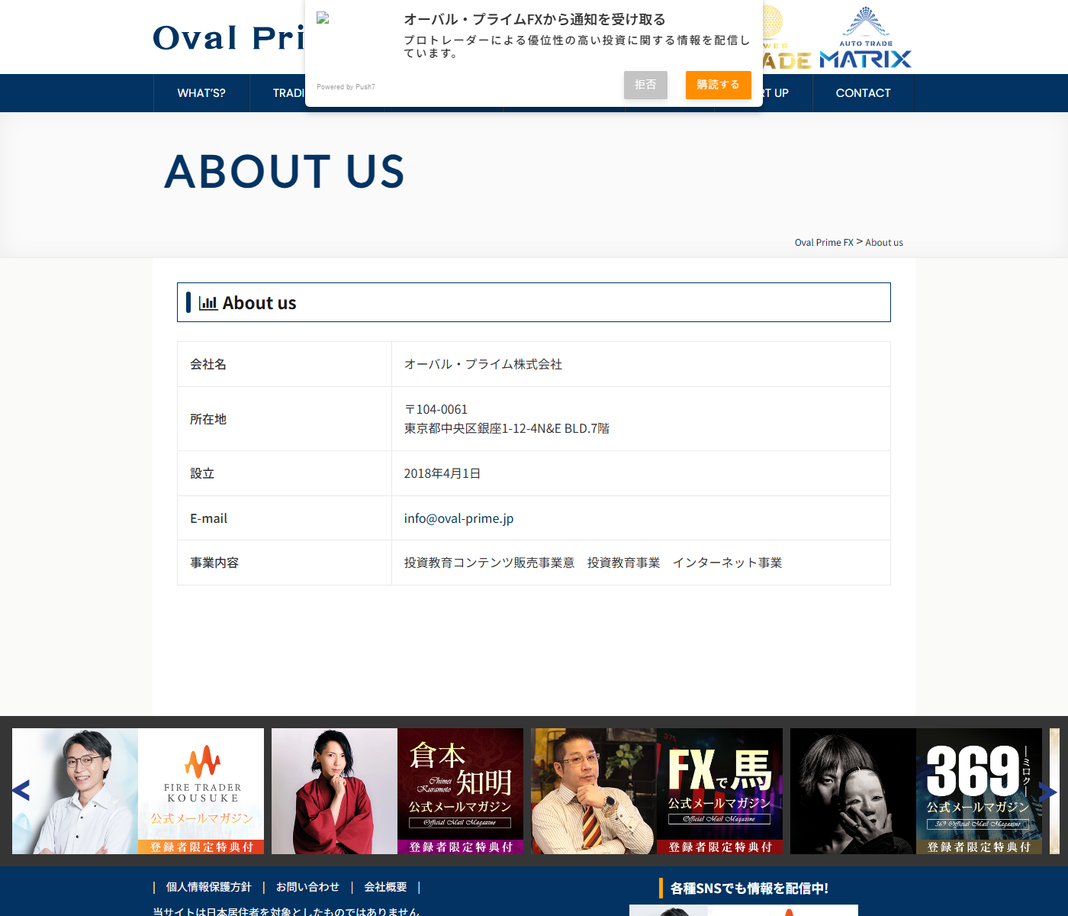Follow the Powered by Push7 link

[x=346, y=87]
